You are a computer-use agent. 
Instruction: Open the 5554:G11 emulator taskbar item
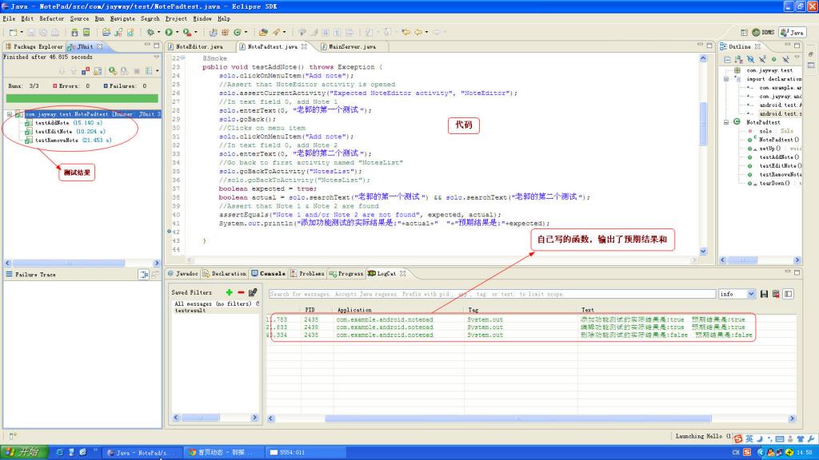pos(306,452)
